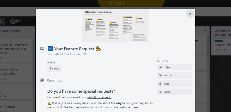This screenshot has width=231, height=112.
Task: Open menu for the 'maybe (seeking' list
Action: pyautogui.click(x=31, y=30)
